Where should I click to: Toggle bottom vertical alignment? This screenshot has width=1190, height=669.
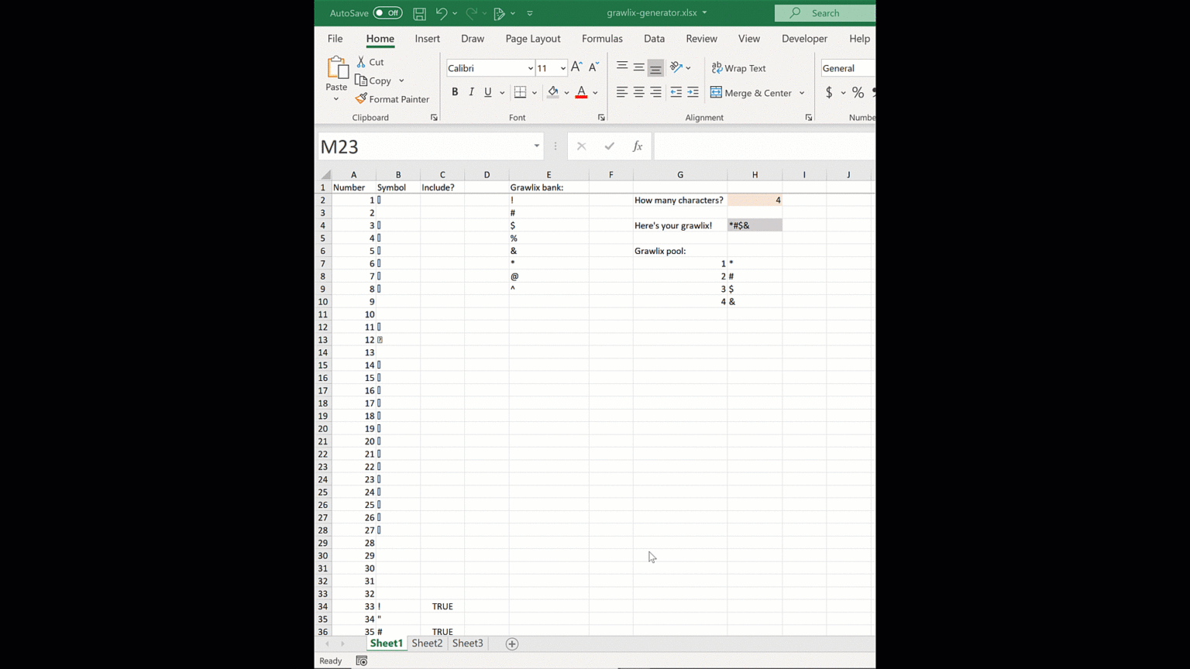click(655, 68)
